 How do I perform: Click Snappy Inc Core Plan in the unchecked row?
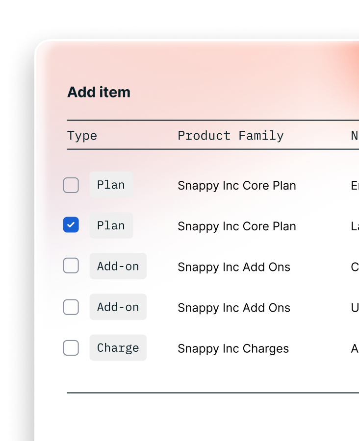click(236, 186)
